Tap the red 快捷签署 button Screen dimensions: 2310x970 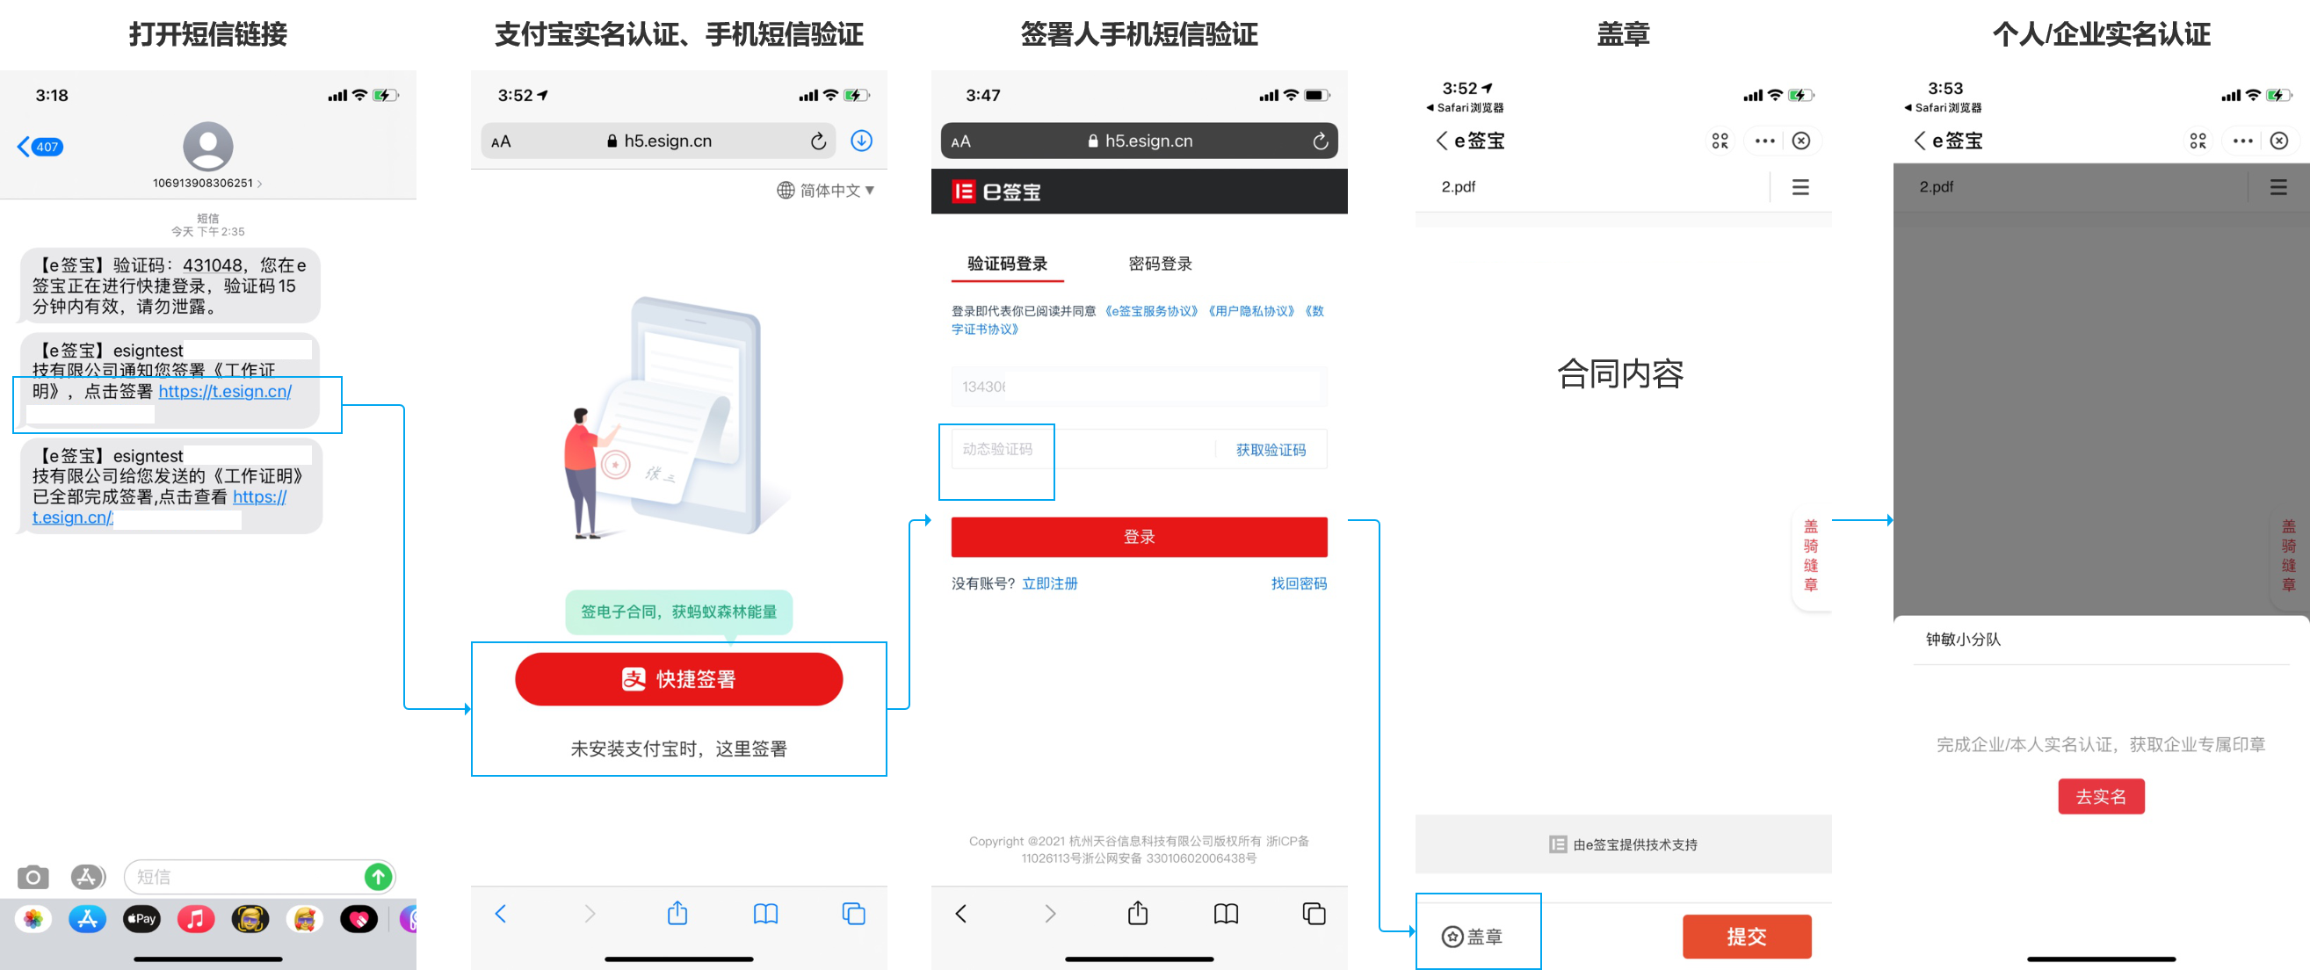point(679,678)
